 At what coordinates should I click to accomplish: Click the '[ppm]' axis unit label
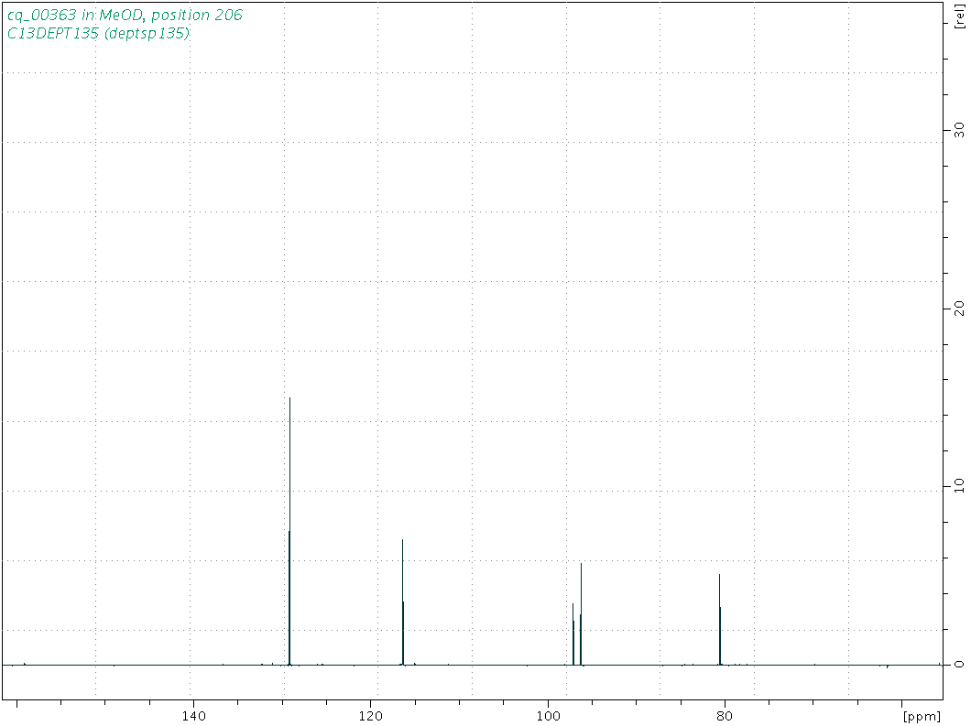922,717
